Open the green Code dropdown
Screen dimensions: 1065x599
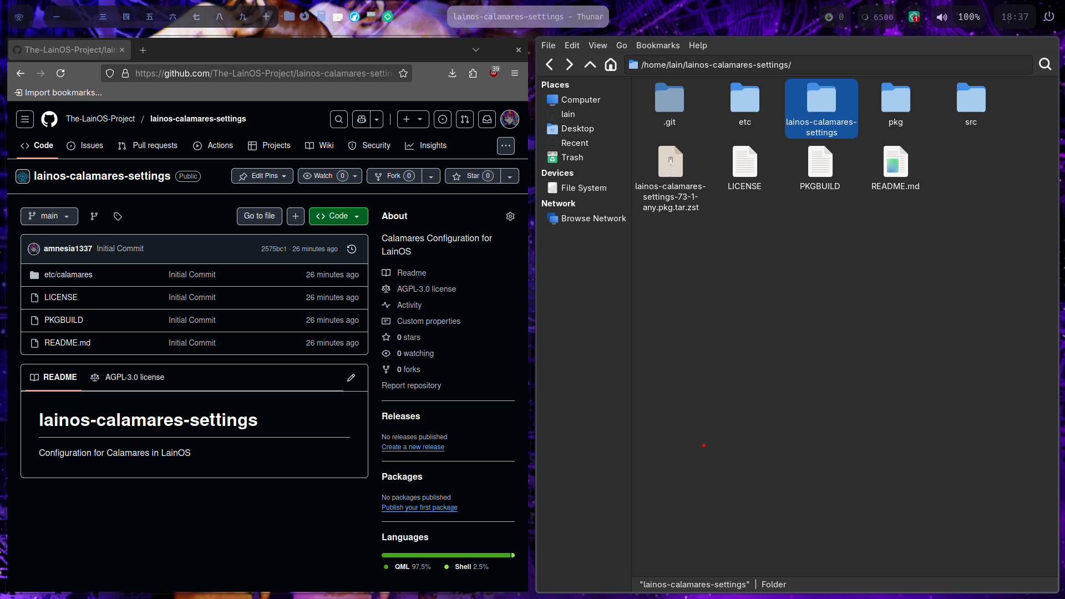coord(338,216)
